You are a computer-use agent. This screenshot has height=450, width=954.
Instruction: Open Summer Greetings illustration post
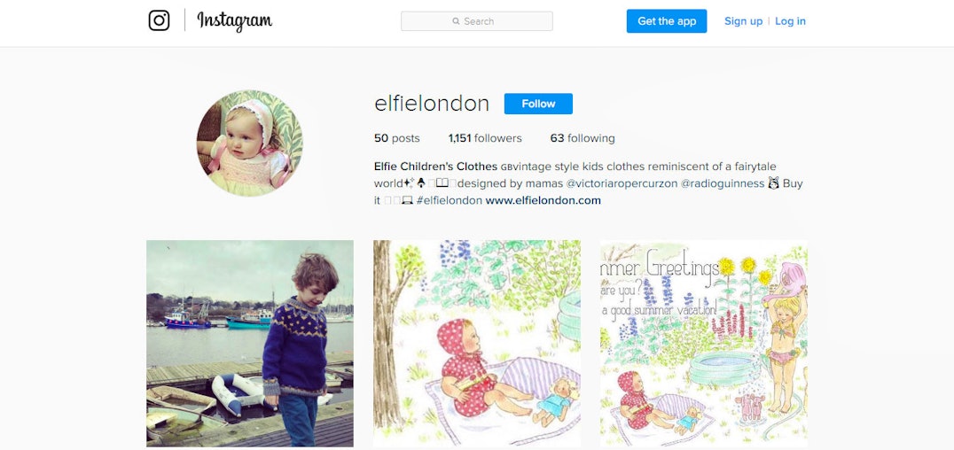[x=704, y=344]
